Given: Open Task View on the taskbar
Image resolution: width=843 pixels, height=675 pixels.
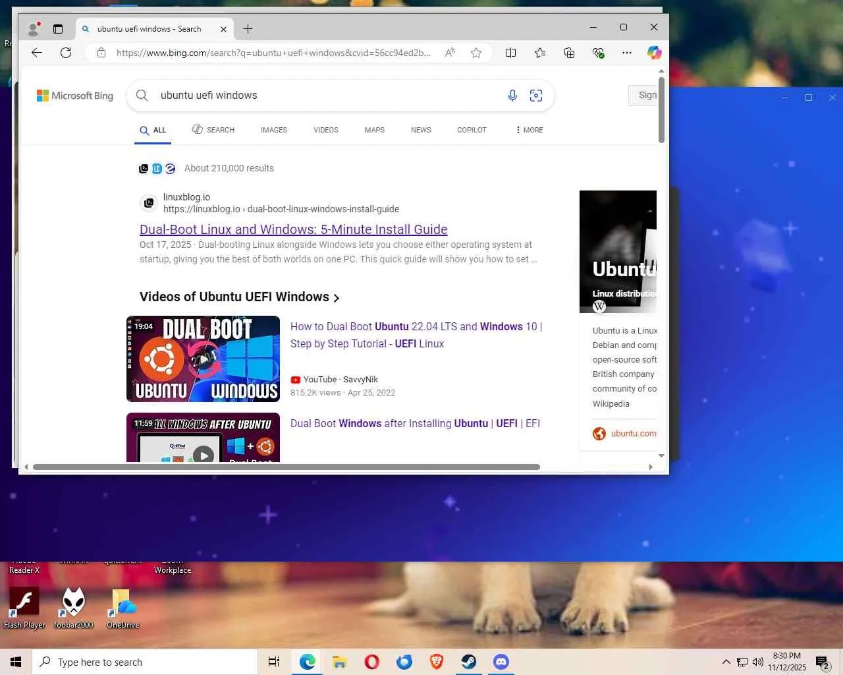Looking at the screenshot, I should coord(274,662).
